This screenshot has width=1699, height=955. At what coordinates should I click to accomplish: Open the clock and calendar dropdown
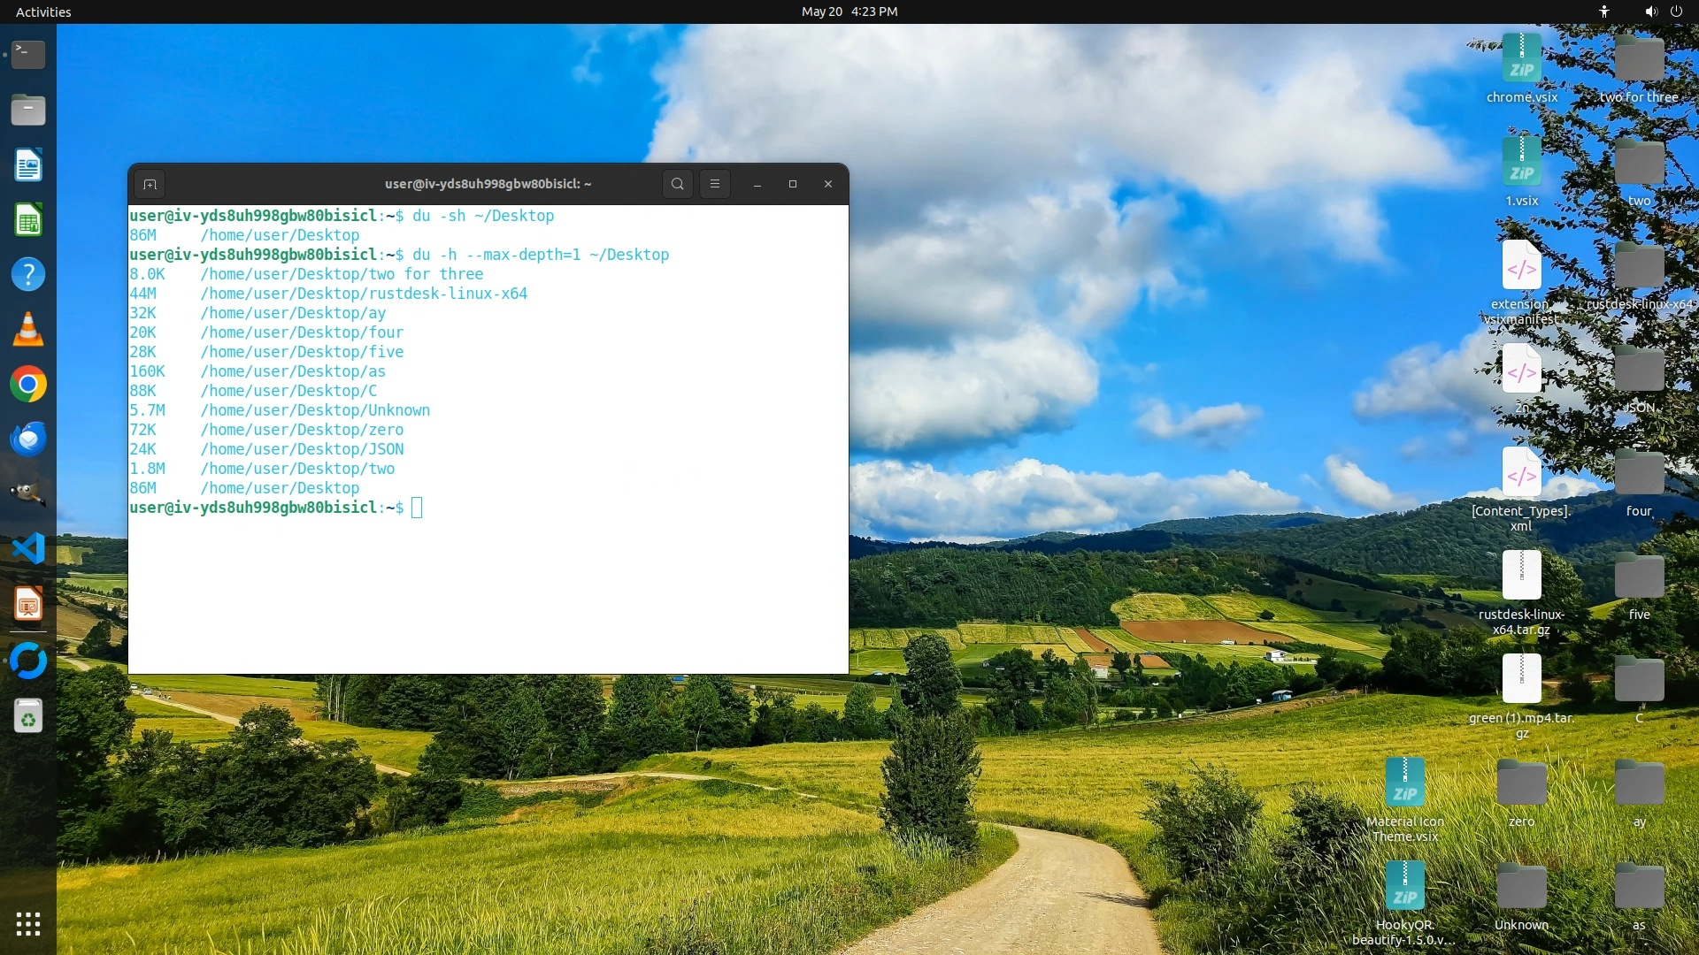tap(849, 11)
